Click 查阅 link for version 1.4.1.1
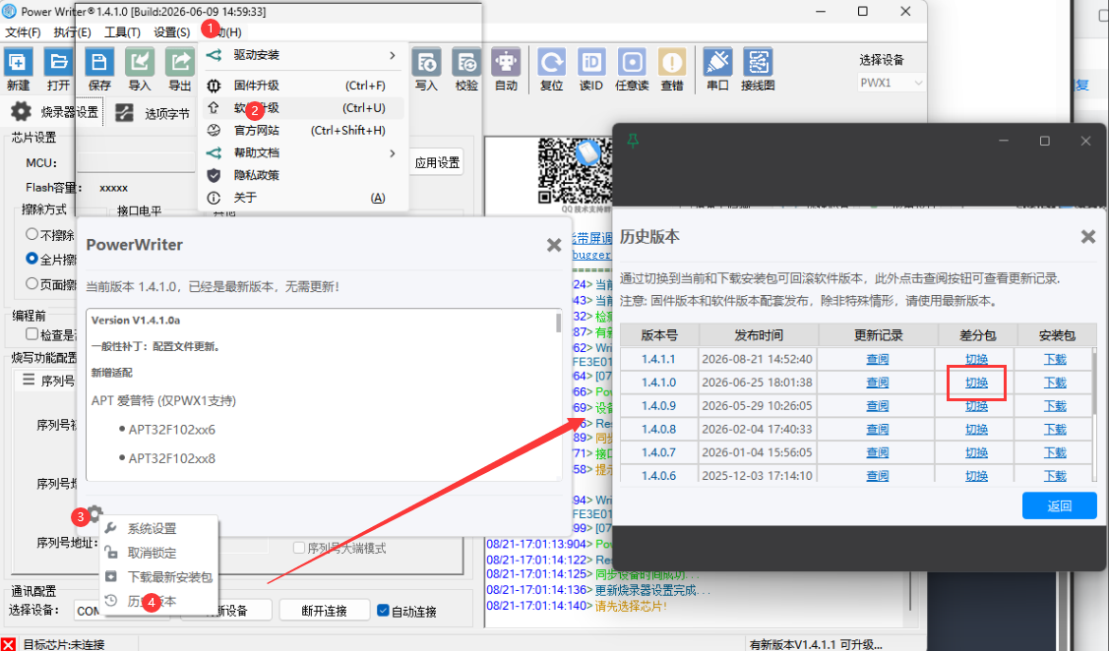Viewport: 1109px width, 651px height. 877,359
